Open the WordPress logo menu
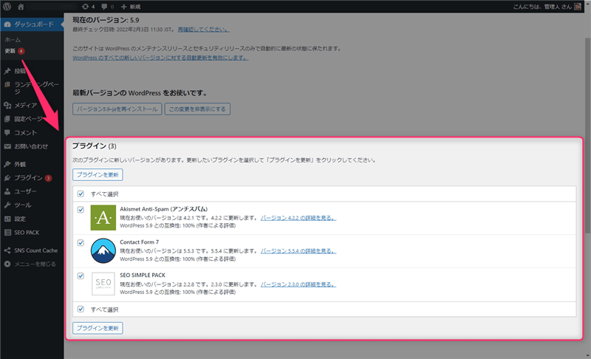The image size is (591, 359). [7, 7]
